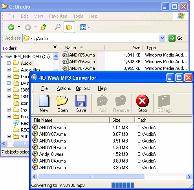Sort Explorer files by Type column header
194x190 pixels.
pyautogui.click(x=165, y=47)
